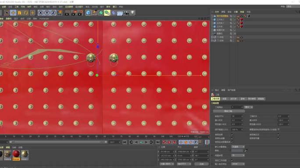300x168 pixels.
Task: Activate the Rotate tool in top toolbar
Action: [26, 13]
